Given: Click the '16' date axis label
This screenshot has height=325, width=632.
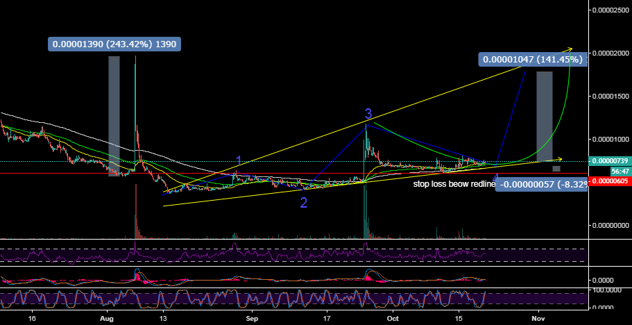Looking at the screenshot, I should [x=32, y=318].
